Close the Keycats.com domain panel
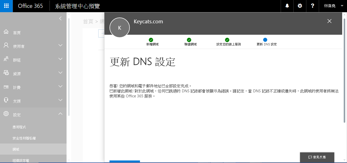 (329, 21)
